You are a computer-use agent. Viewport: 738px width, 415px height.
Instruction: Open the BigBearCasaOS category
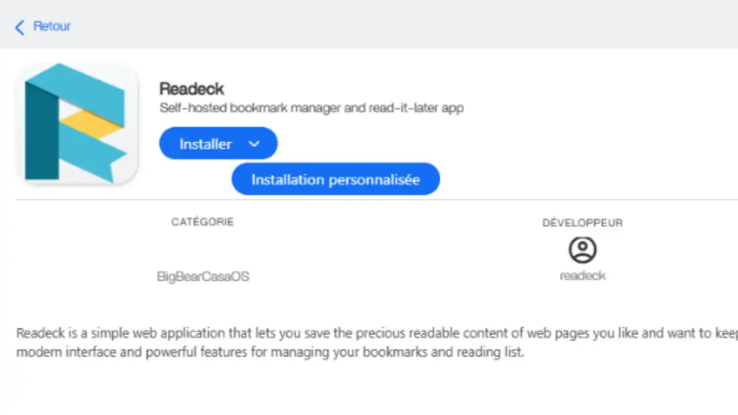point(203,277)
